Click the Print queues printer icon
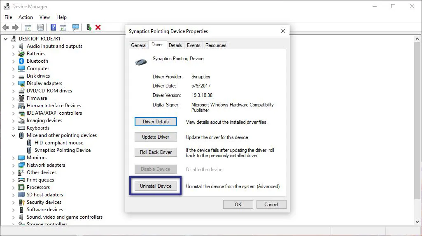The width and height of the screenshot is (422, 236). pos(21,180)
